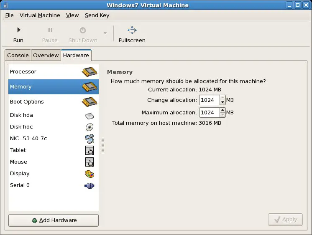
Task: Decrease Maximum allocation with down arrow
Action: click(222, 115)
